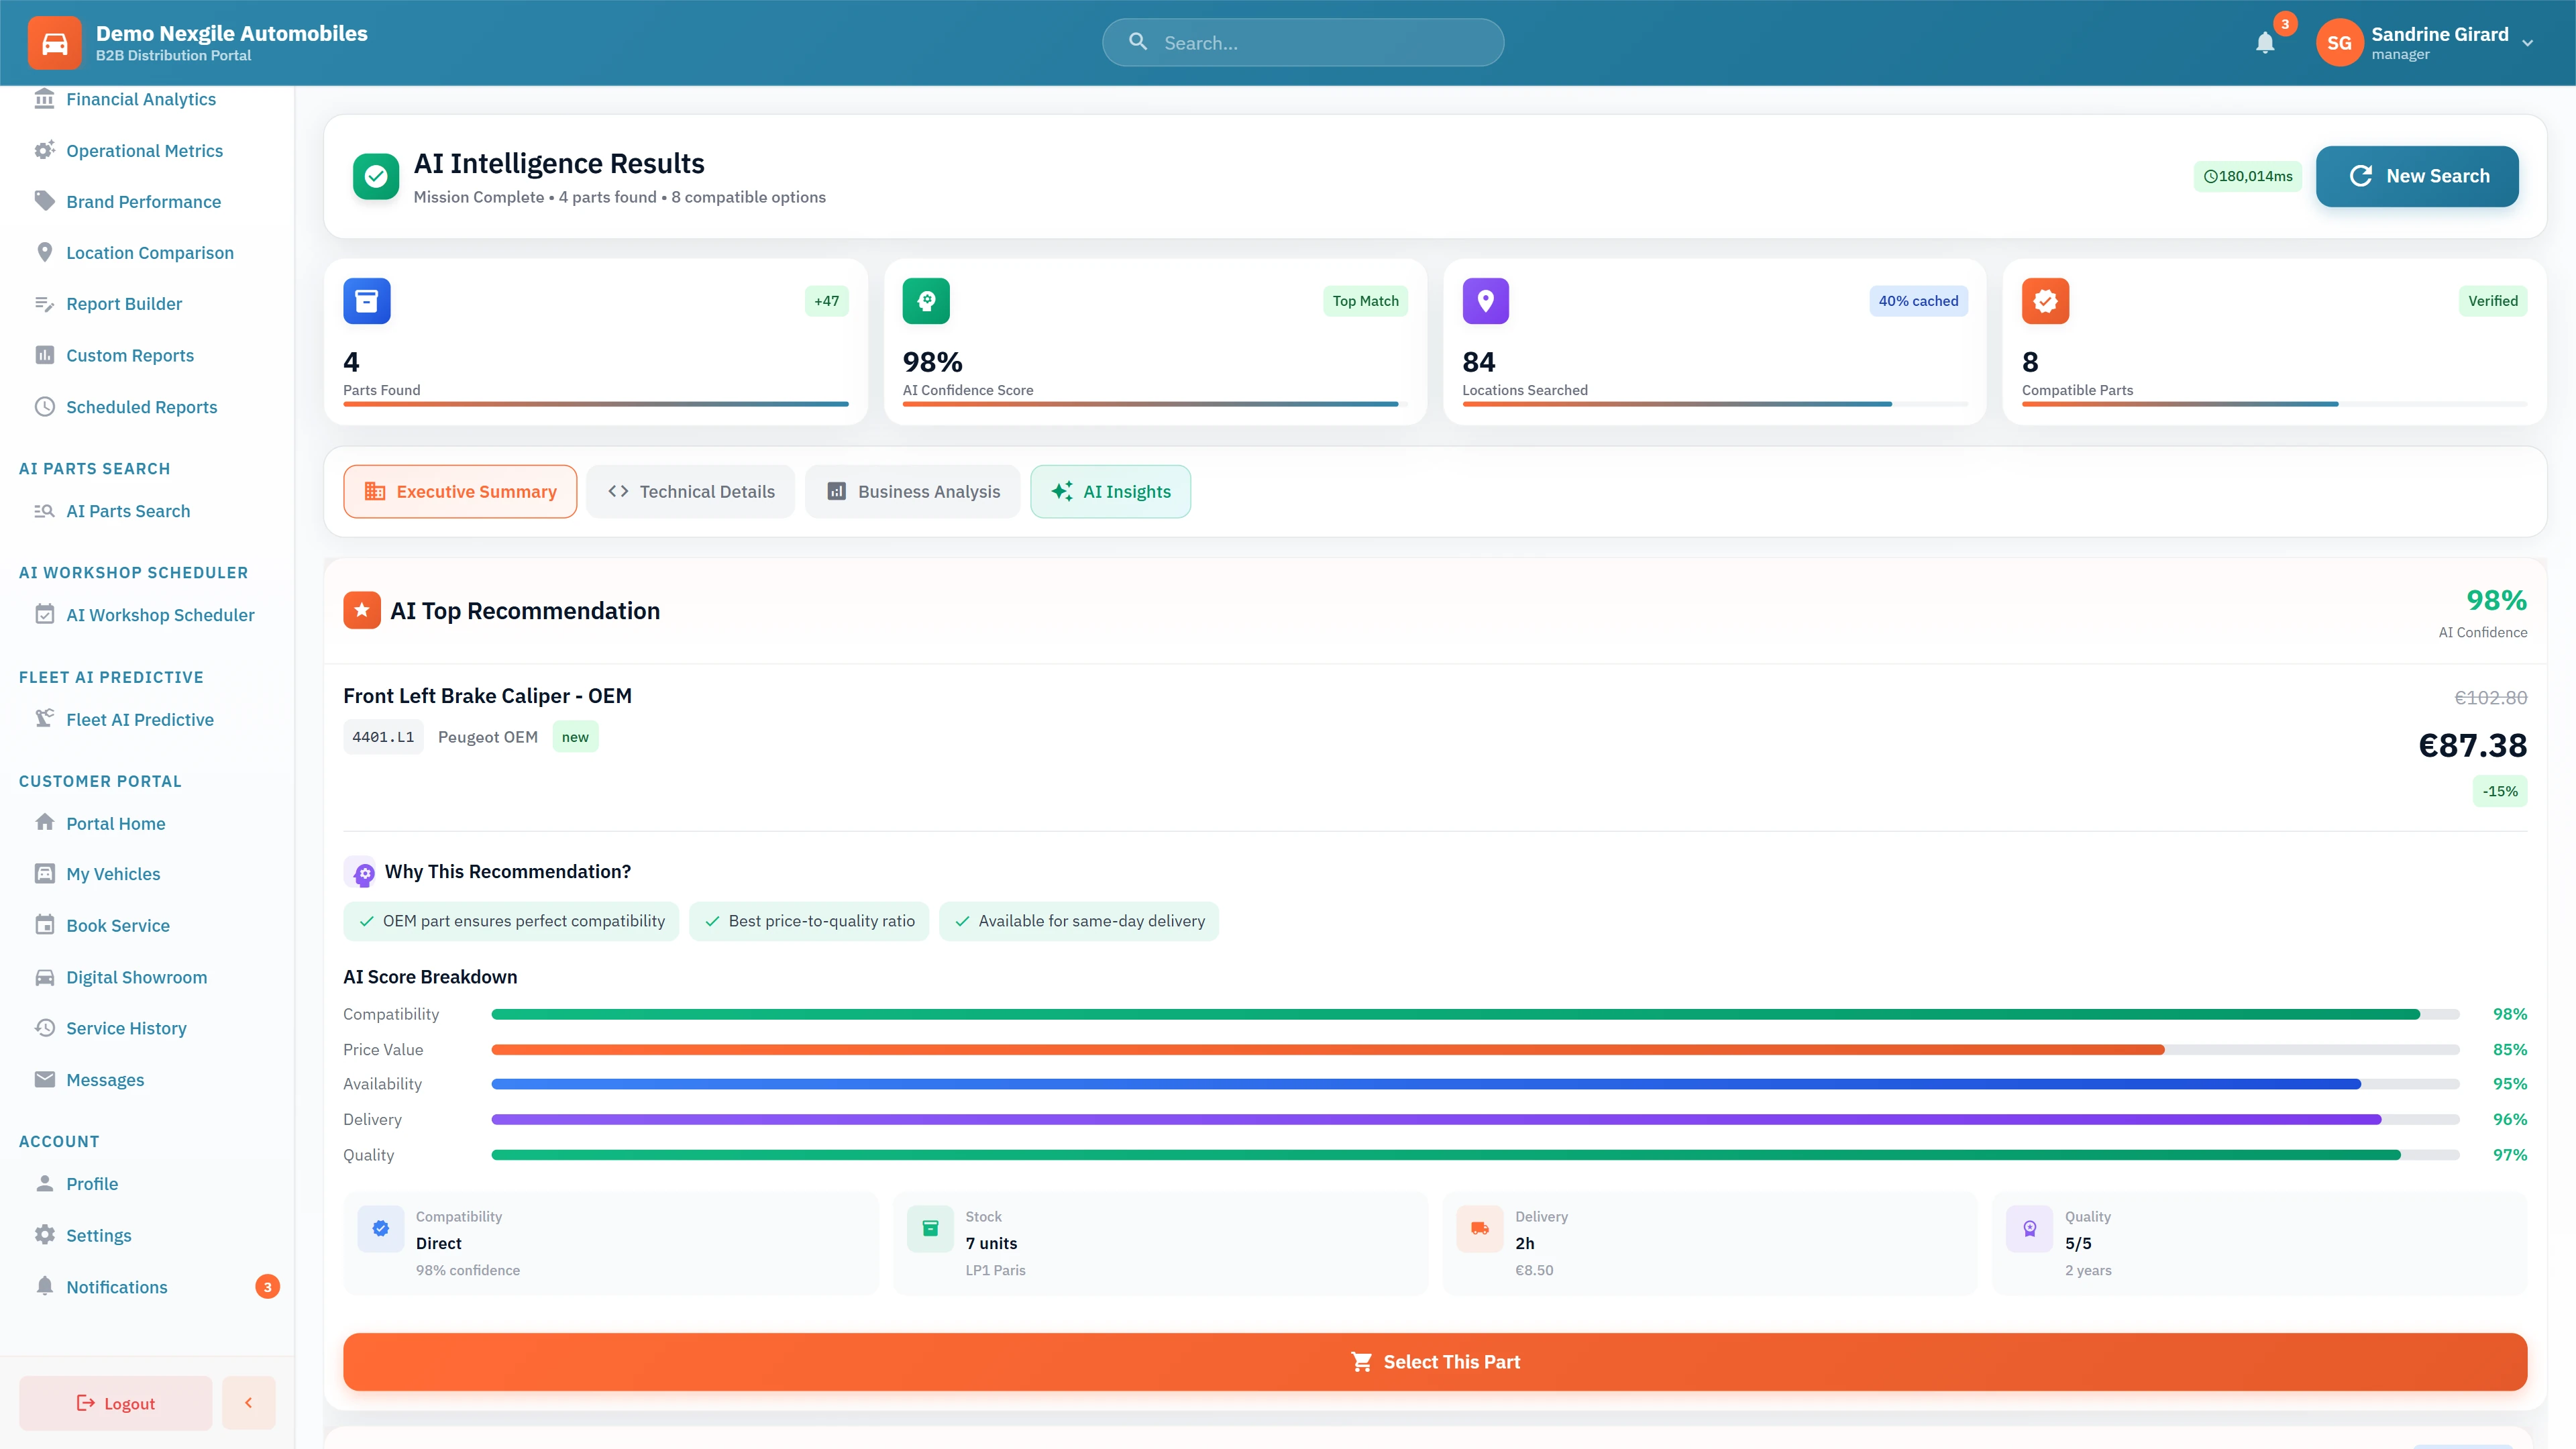Click the Logout button

tap(115, 1403)
